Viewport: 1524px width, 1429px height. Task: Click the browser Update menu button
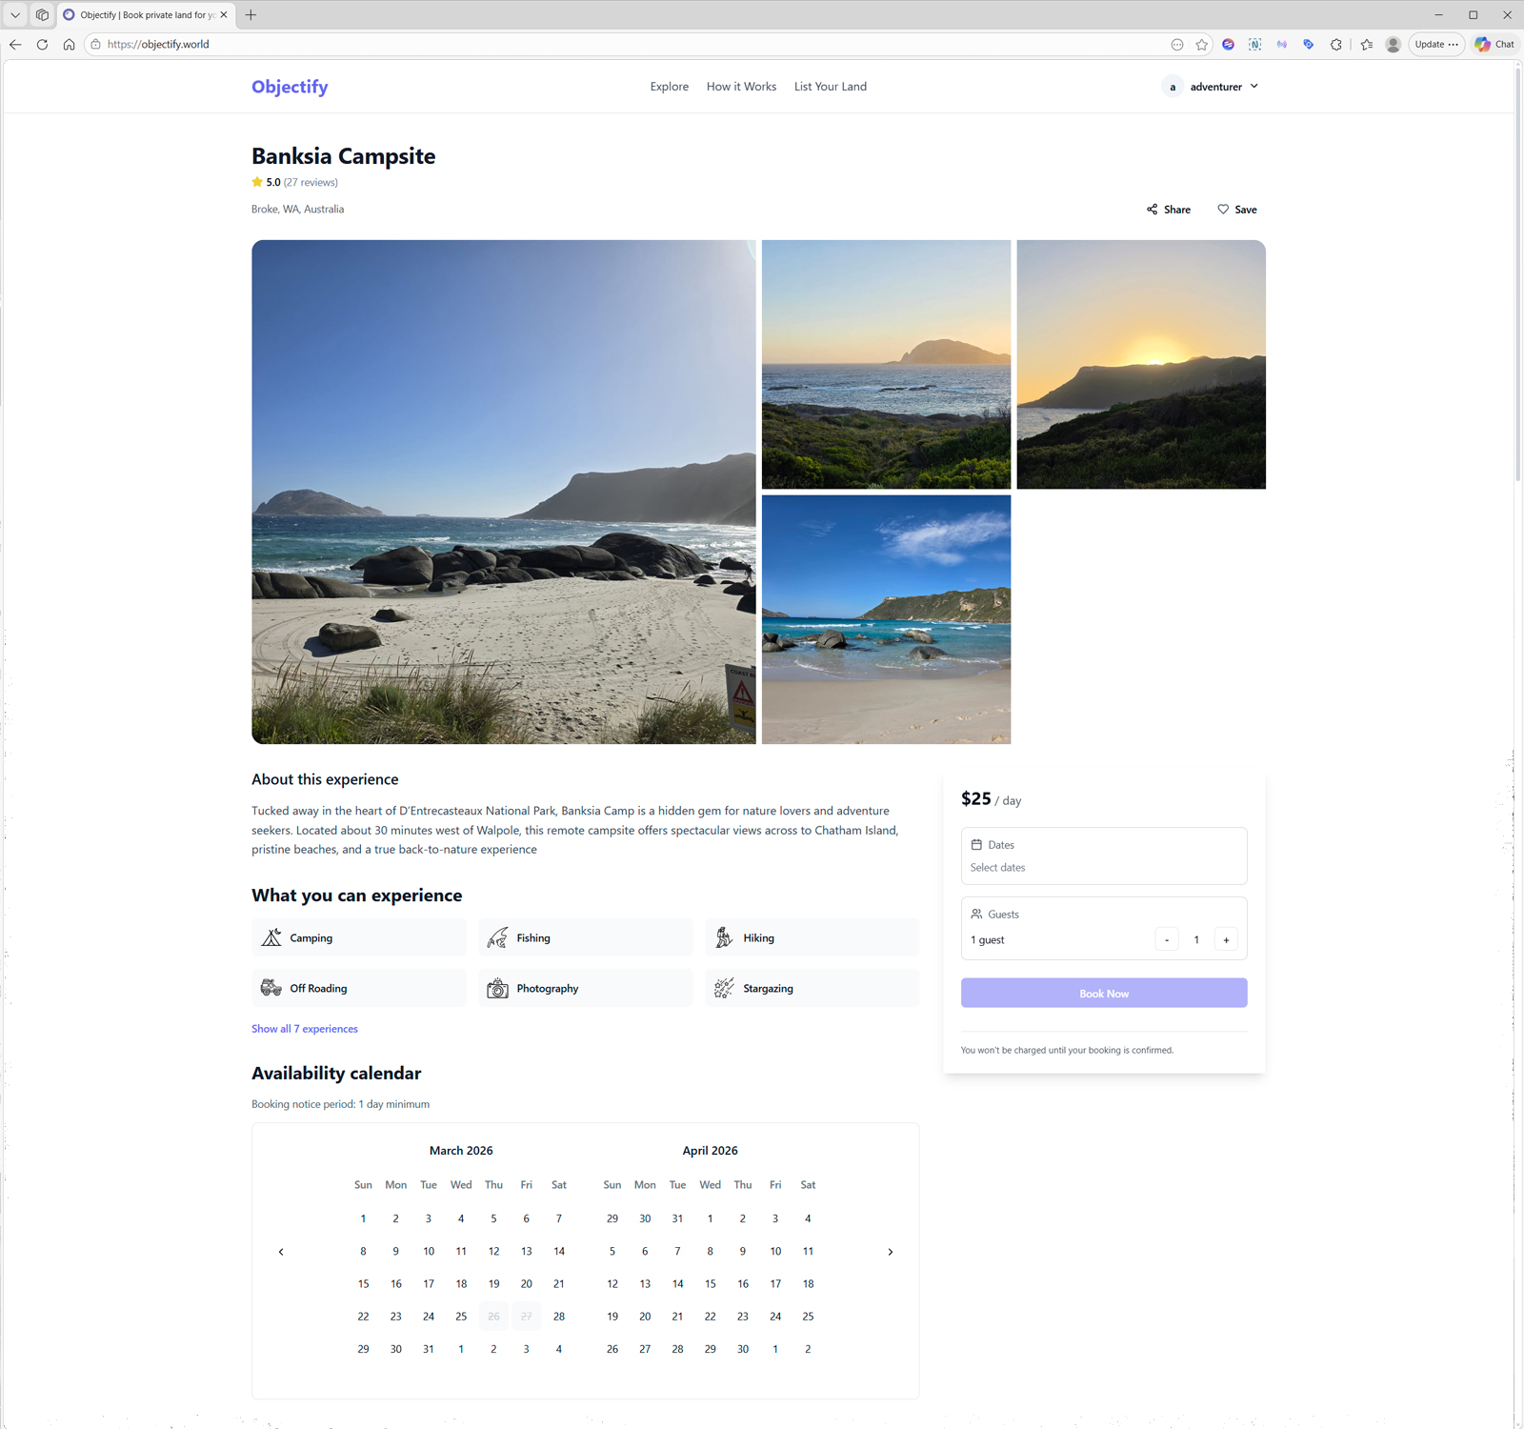coord(1436,45)
